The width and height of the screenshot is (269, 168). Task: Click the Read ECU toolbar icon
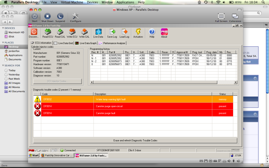click(47, 32)
